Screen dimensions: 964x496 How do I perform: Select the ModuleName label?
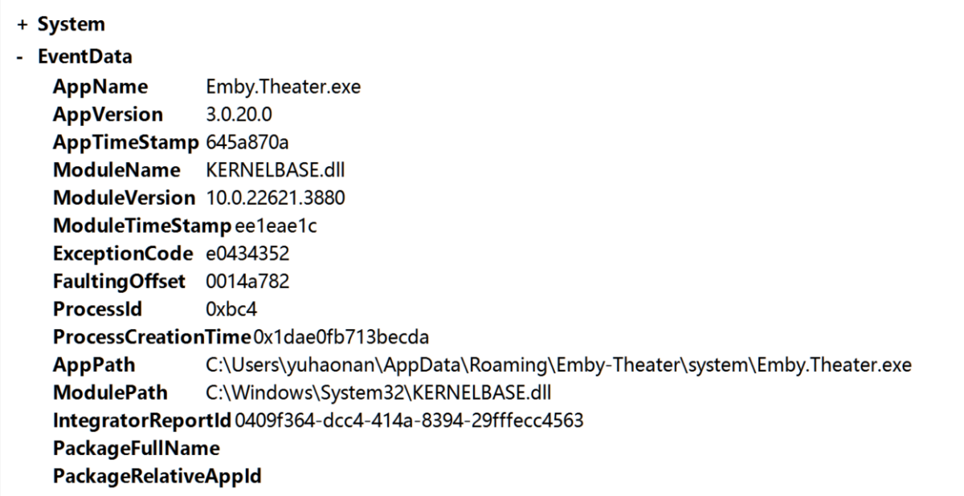point(116,170)
